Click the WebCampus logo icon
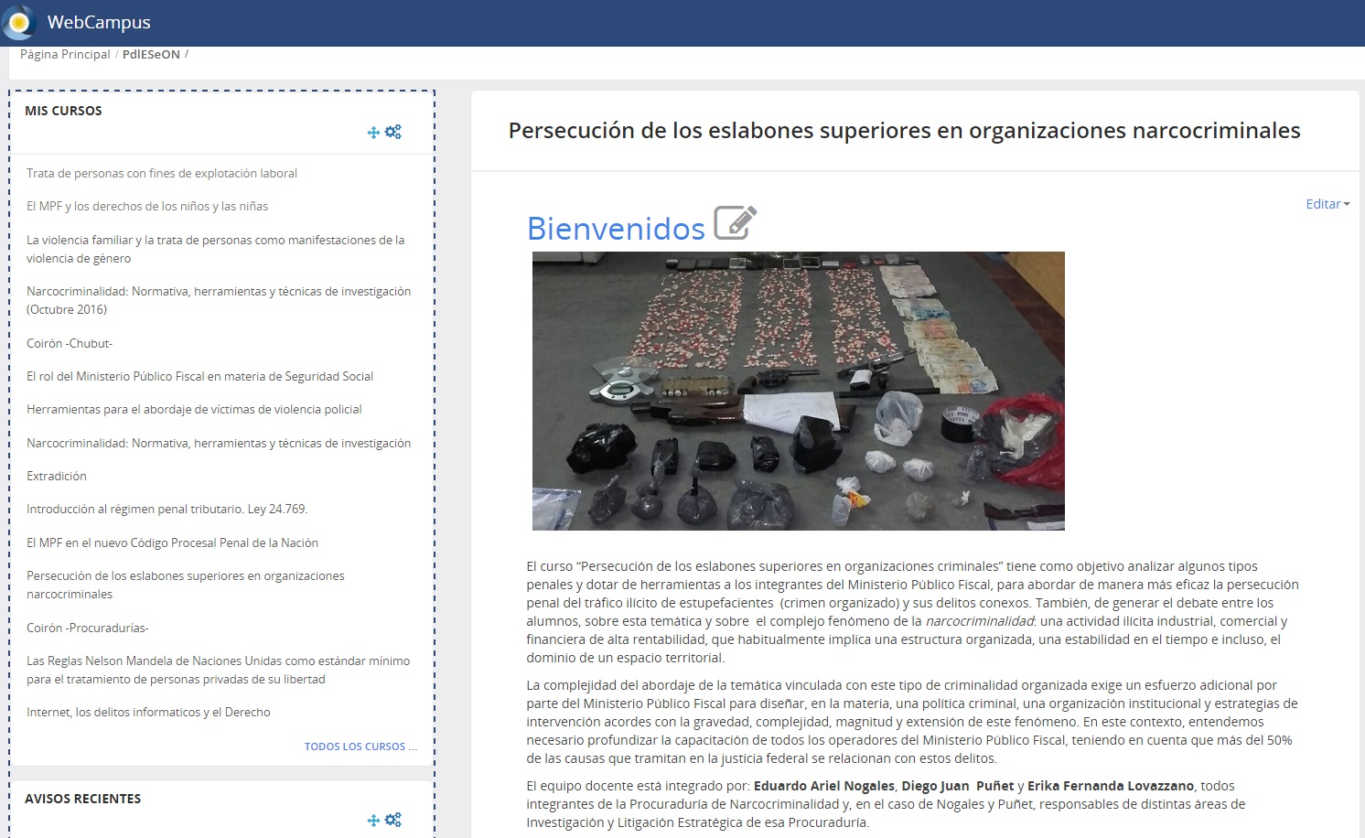The width and height of the screenshot is (1365, 838). [19, 22]
